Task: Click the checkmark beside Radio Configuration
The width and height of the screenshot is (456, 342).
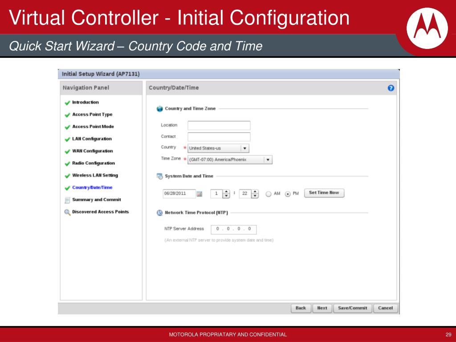Action: (68, 164)
